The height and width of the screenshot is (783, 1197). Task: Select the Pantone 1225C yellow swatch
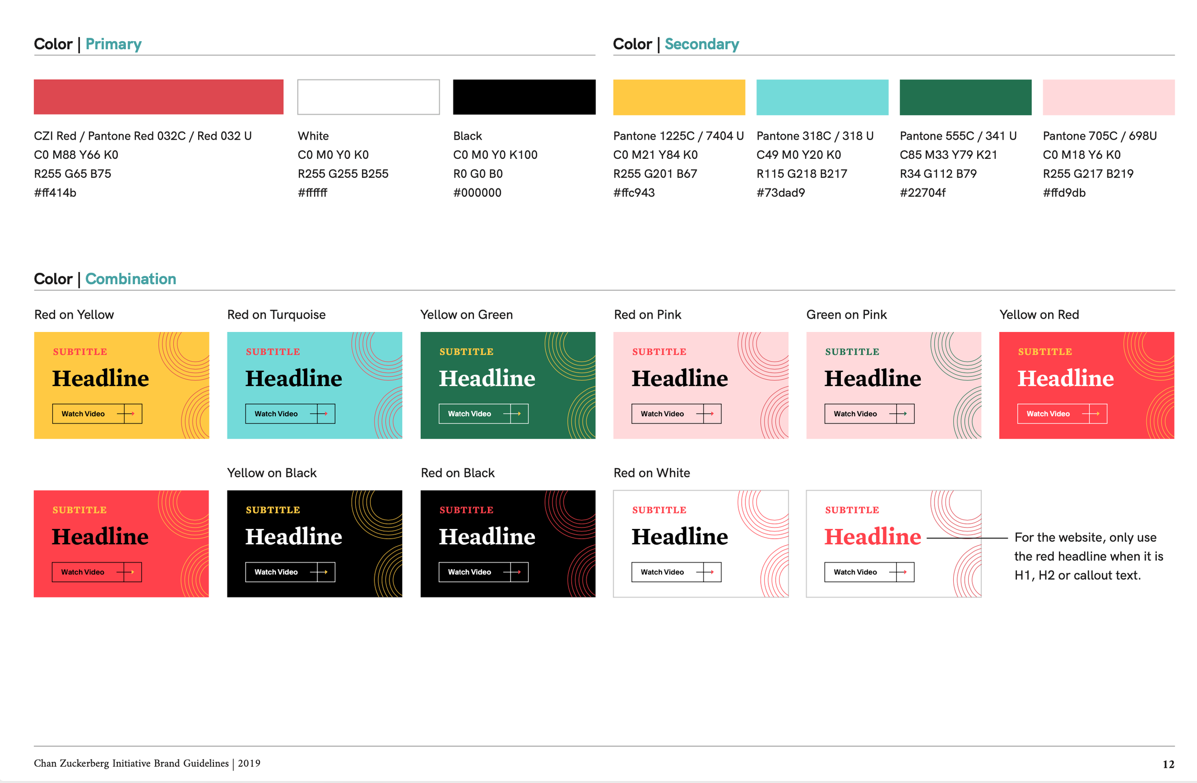pos(679,97)
